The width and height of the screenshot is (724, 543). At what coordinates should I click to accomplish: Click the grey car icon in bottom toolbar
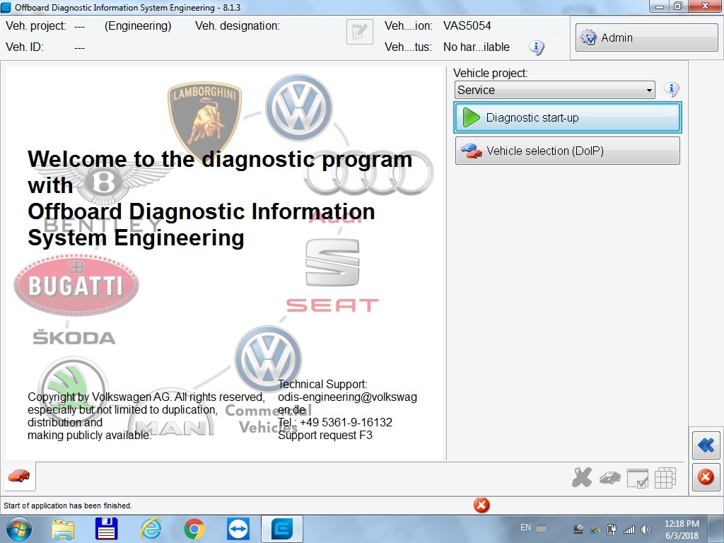coord(610,477)
